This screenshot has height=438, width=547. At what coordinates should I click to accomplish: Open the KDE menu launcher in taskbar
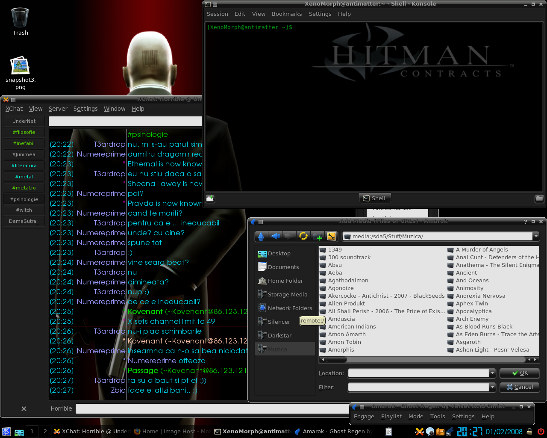pyautogui.click(x=6, y=432)
